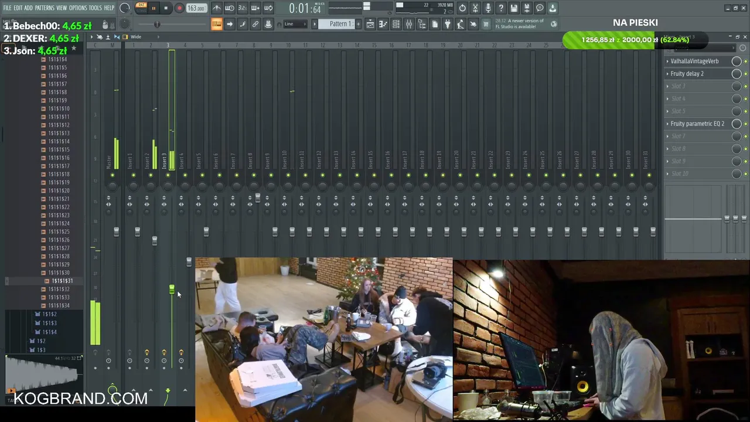This screenshot has width=750, height=422.
Task: Open the piano roll view icon
Action: [383, 24]
